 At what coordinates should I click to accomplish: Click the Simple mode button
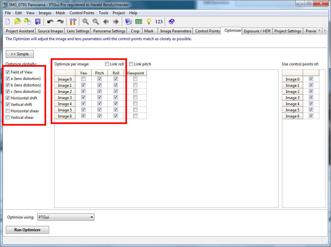point(20,54)
